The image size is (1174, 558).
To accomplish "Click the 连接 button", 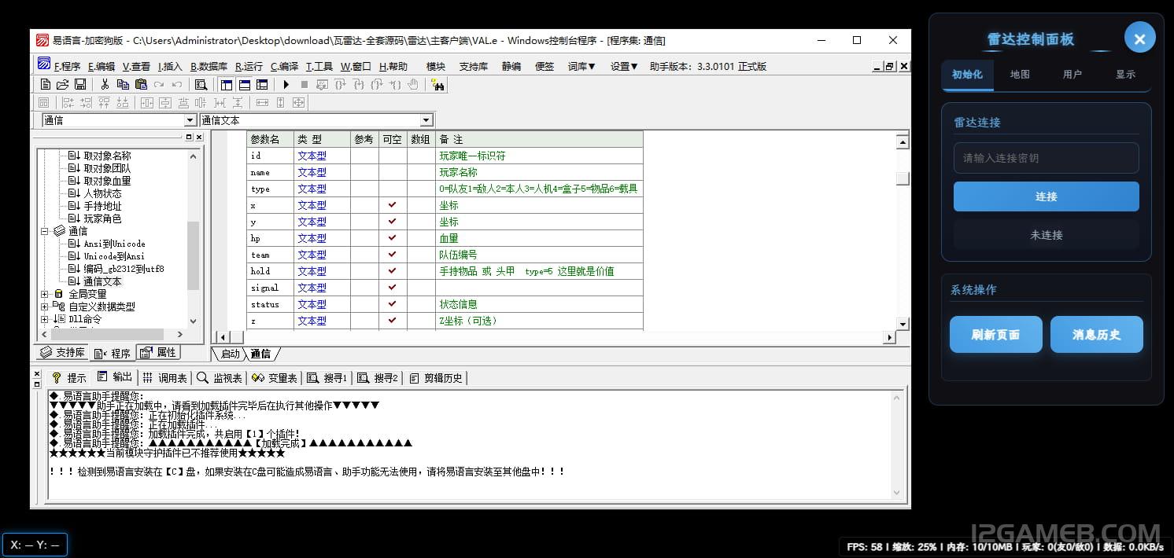I will [1046, 196].
